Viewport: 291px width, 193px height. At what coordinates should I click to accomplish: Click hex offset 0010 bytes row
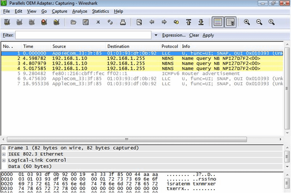(108, 179)
